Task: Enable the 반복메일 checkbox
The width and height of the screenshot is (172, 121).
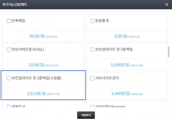Action: pos(9,21)
